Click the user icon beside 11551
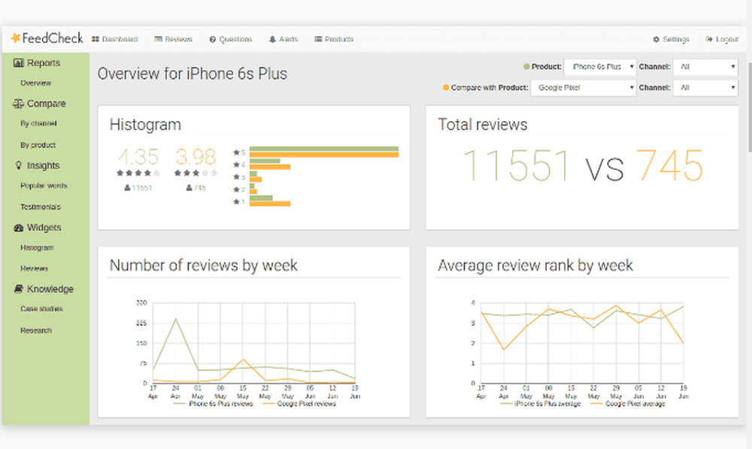752x449 pixels. (x=127, y=188)
